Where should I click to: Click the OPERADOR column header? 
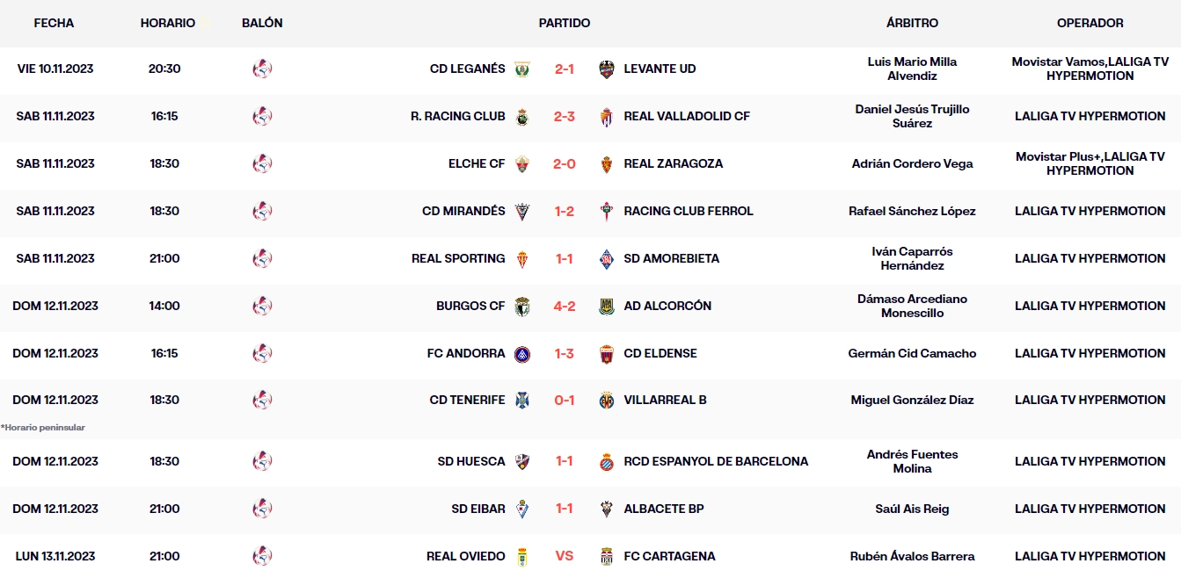tap(1090, 23)
